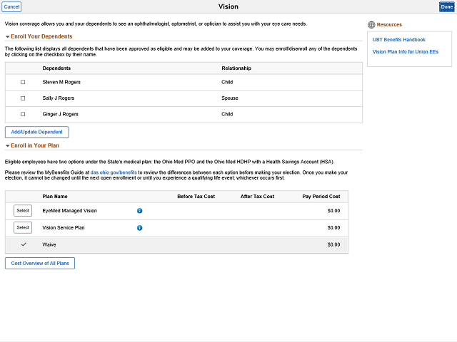Click the Resources globe icon
This screenshot has height=342, width=457.
click(x=371, y=25)
